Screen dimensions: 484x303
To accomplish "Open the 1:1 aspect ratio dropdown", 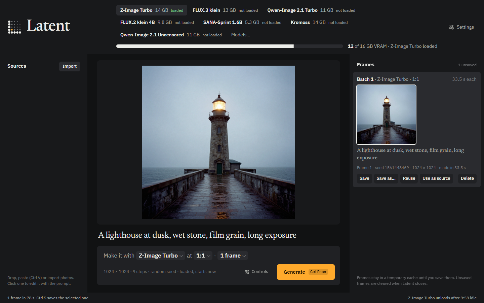I will (203, 256).
